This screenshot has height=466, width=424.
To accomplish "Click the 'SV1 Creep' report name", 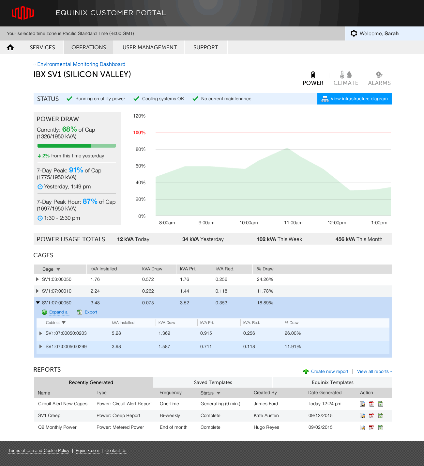I will pos(49,416).
